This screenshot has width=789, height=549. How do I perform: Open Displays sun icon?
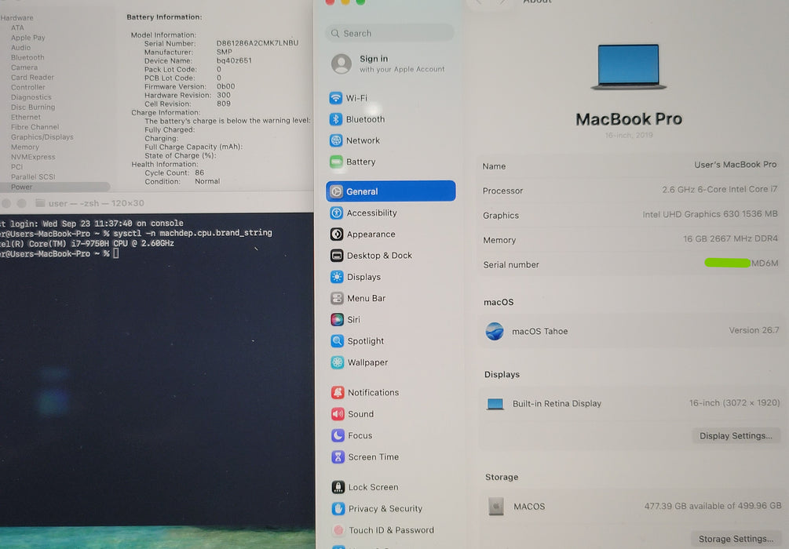[337, 277]
